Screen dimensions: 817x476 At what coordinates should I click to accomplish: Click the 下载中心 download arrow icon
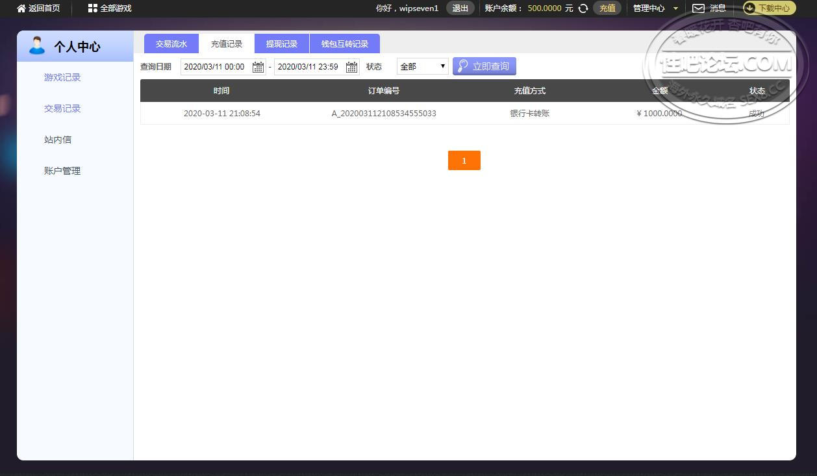point(749,8)
